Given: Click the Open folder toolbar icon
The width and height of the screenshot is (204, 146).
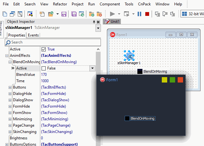Looking at the screenshot, I should [51, 14].
